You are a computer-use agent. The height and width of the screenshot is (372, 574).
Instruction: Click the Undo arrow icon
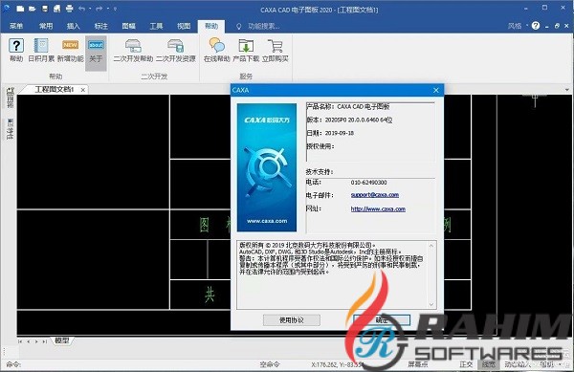click(x=81, y=9)
